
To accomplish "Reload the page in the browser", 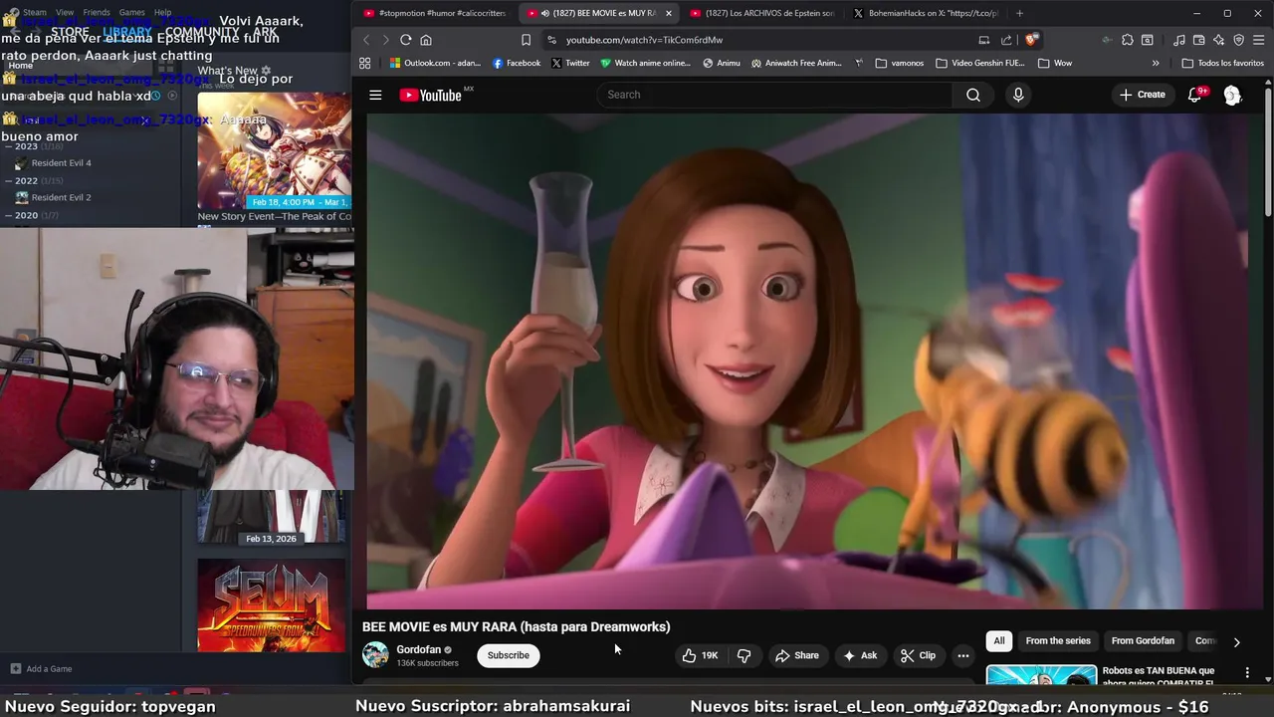I will click(x=405, y=40).
